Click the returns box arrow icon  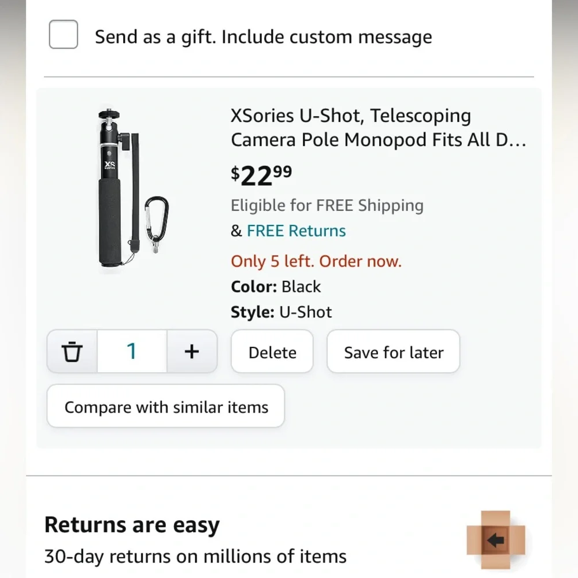click(x=496, y=540)
